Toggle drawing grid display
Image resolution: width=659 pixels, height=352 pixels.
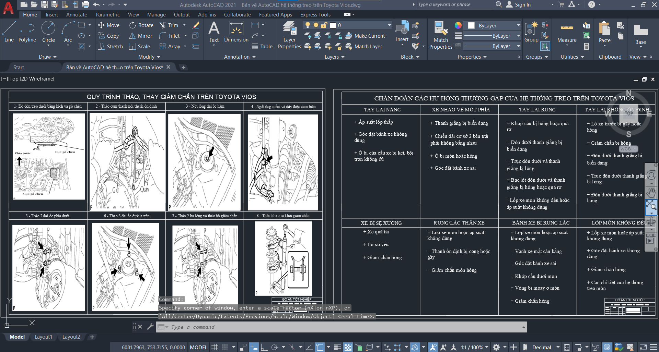215,347
